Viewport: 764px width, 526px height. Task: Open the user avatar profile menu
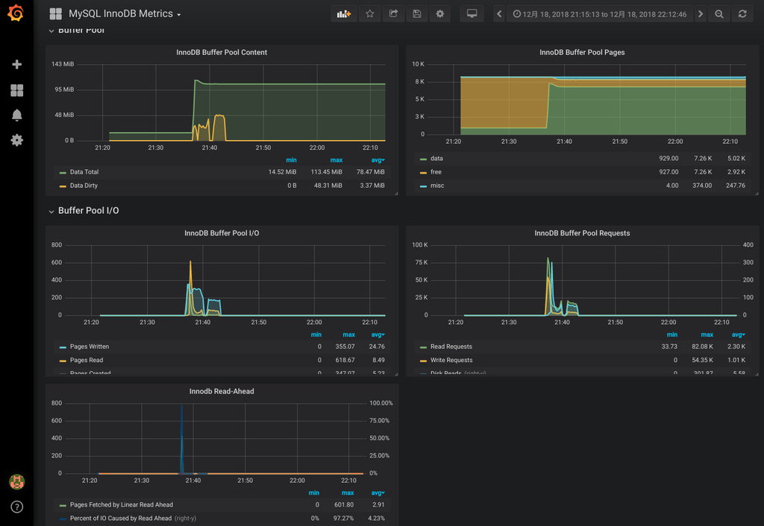point(16,482)
